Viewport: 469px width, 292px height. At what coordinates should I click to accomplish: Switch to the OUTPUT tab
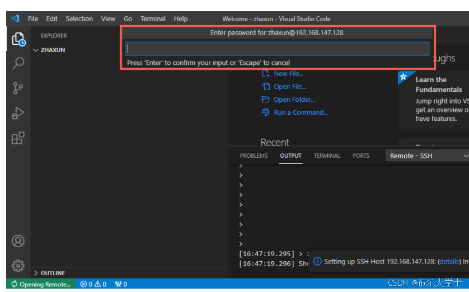tap(290, 156)
